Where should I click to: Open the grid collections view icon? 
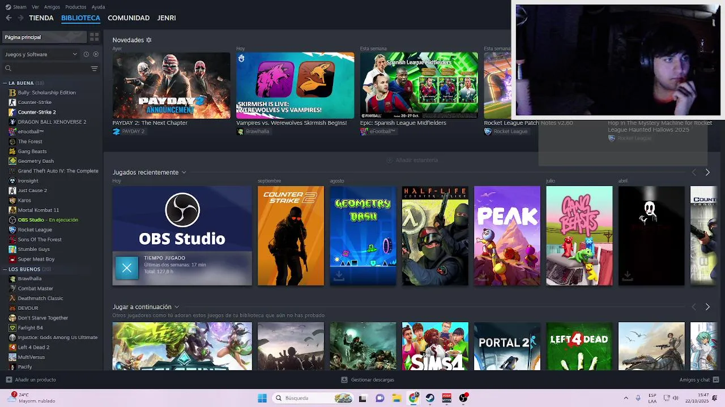point(94,37)
